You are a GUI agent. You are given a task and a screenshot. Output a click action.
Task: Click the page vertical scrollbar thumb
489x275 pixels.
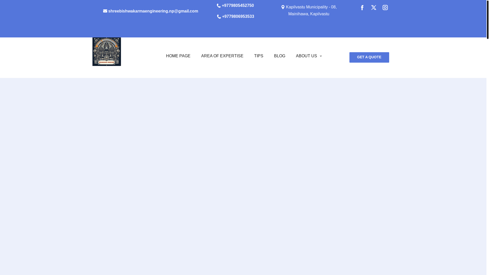click(x=487, y=19)
